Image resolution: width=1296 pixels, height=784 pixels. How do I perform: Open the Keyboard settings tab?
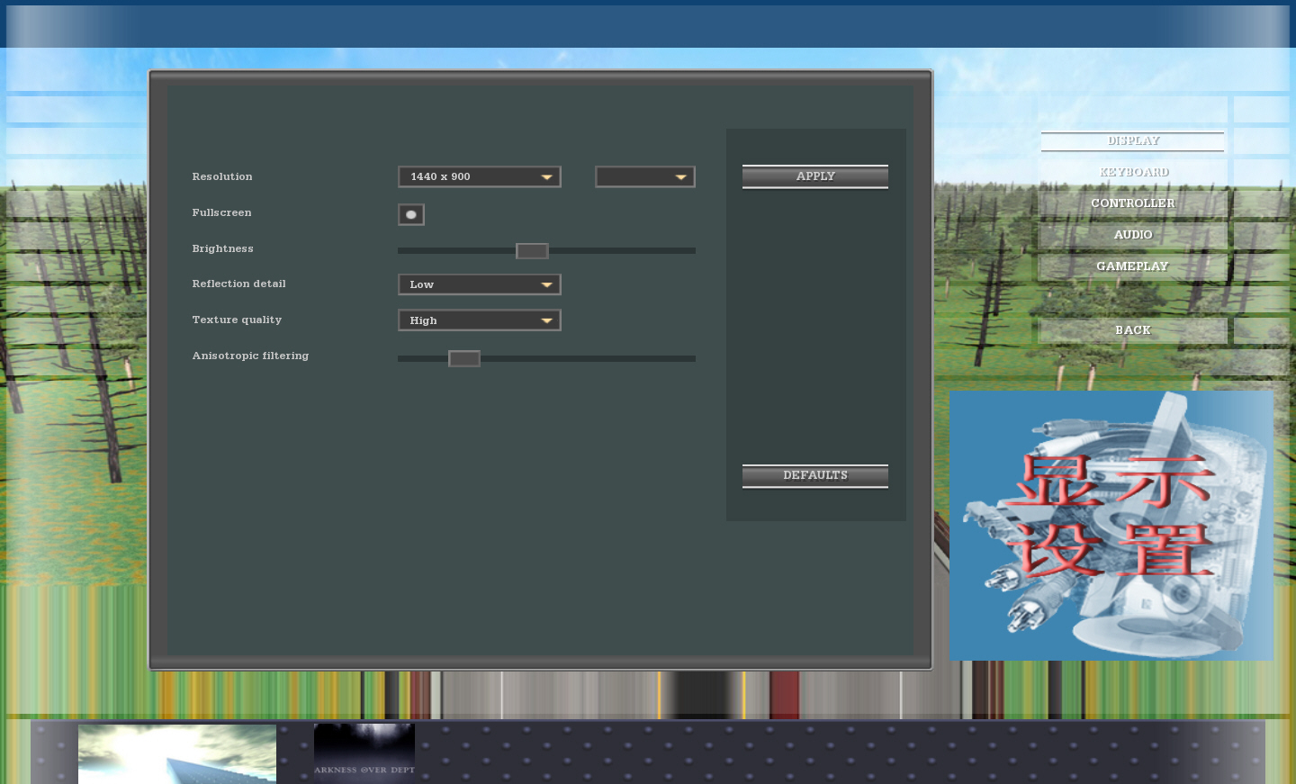tap(1132, 172)
